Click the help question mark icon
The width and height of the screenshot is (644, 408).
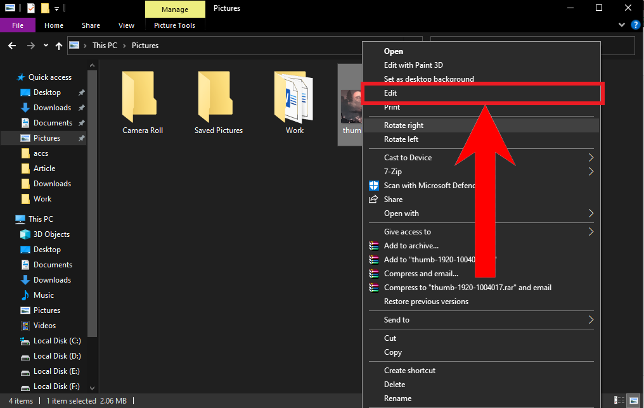click(635, 25)
